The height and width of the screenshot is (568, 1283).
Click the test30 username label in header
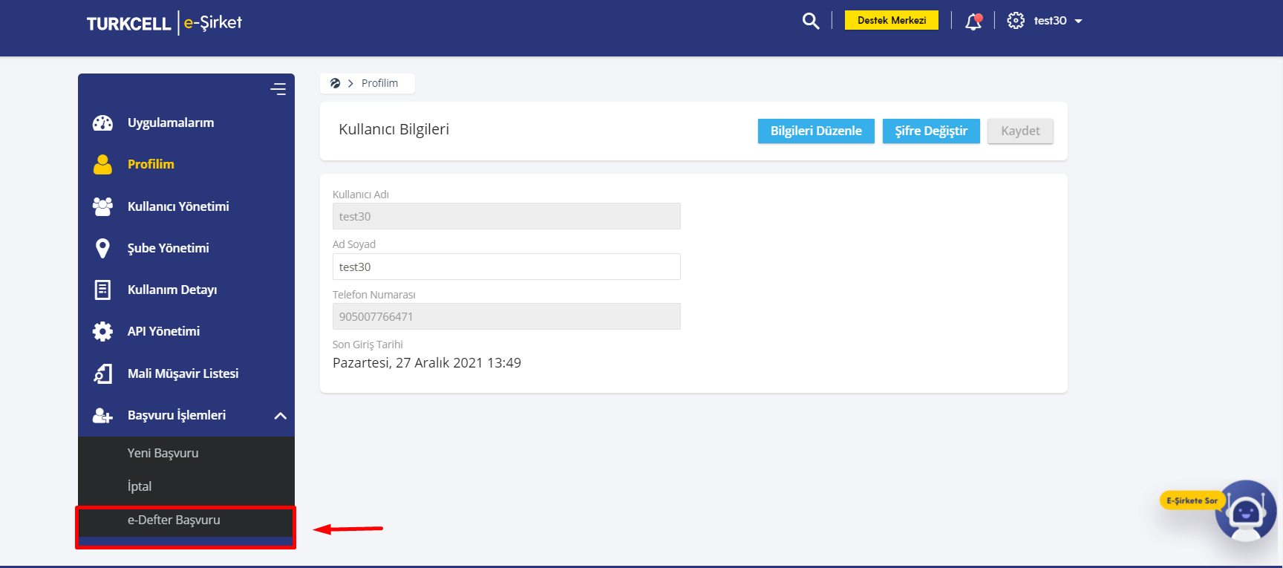(x=1050, y=21)
